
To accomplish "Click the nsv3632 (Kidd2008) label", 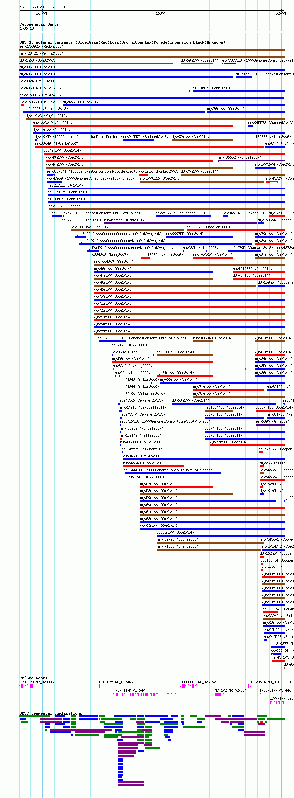I will pos(129,352).
